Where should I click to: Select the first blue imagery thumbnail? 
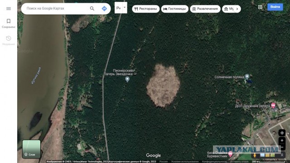pyautogui.click(x=262, y=155)
